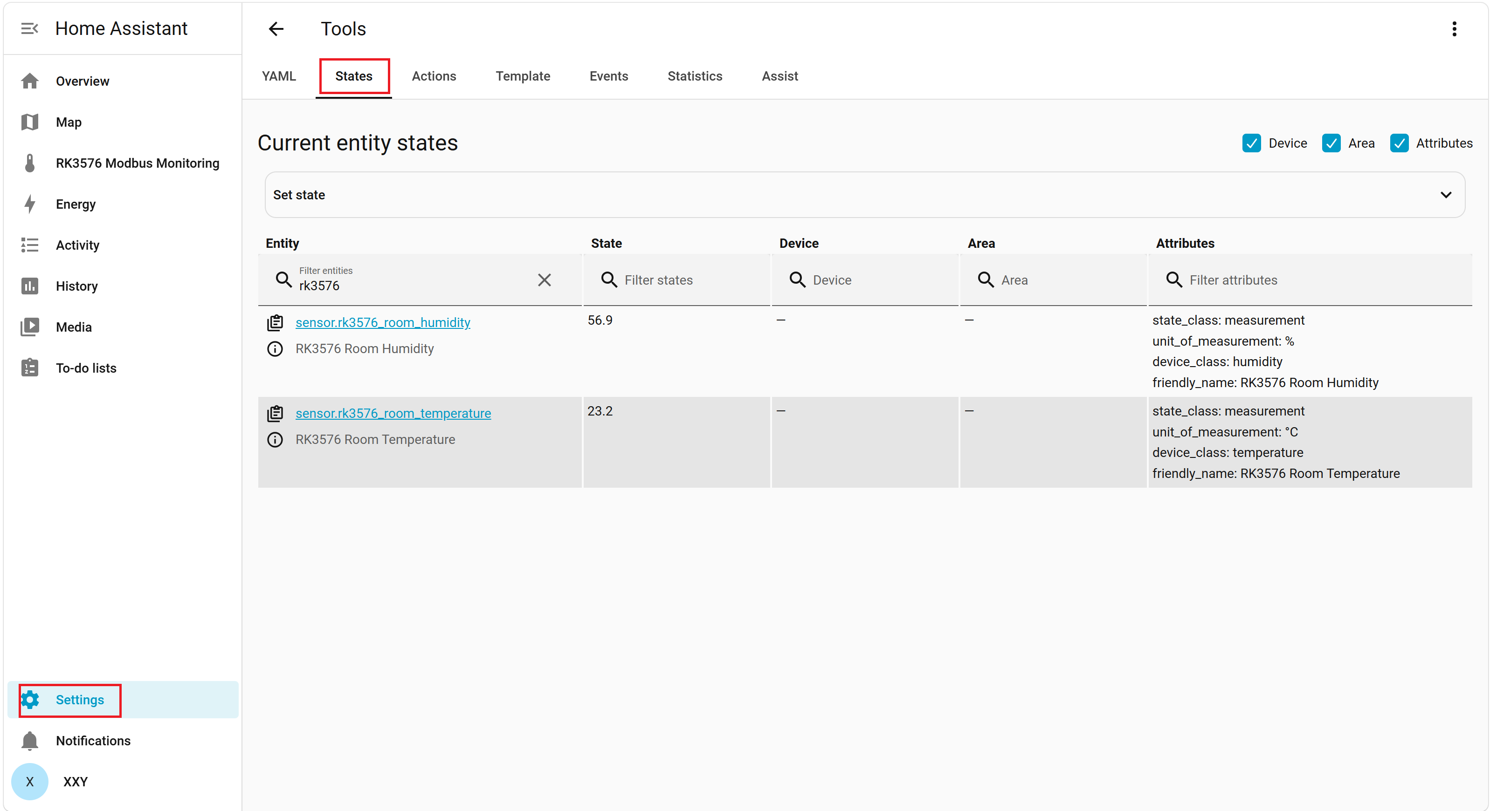Switch to the Template tab

[523, 76]
